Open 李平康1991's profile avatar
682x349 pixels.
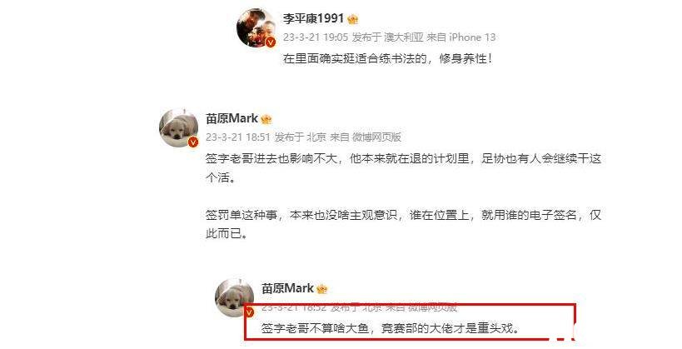coord(256,27)
